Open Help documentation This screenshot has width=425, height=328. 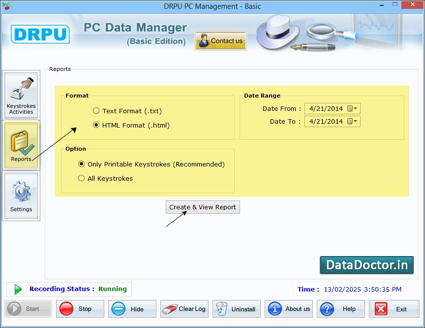[341, 309]
